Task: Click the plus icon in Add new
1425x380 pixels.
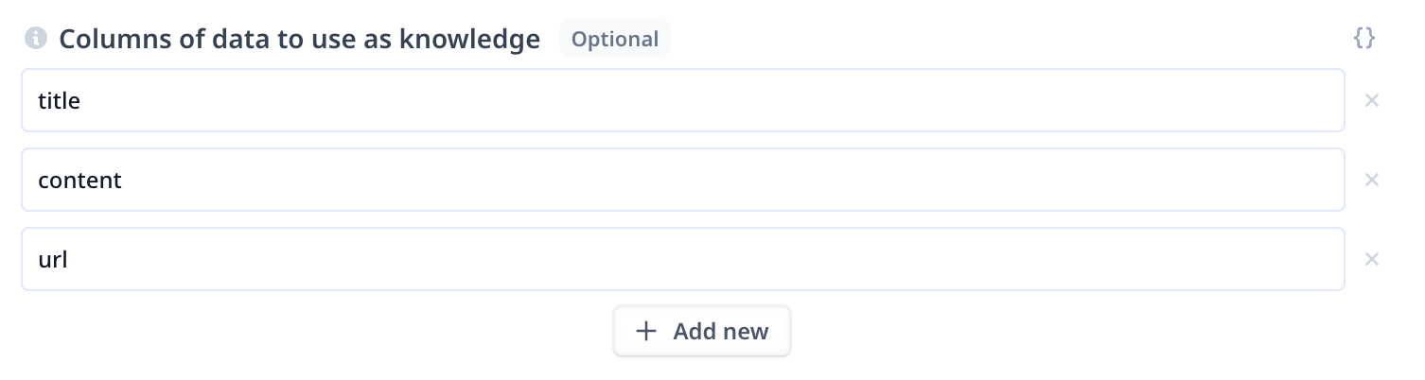Action: pyautogui.click(x=645, y=331)
